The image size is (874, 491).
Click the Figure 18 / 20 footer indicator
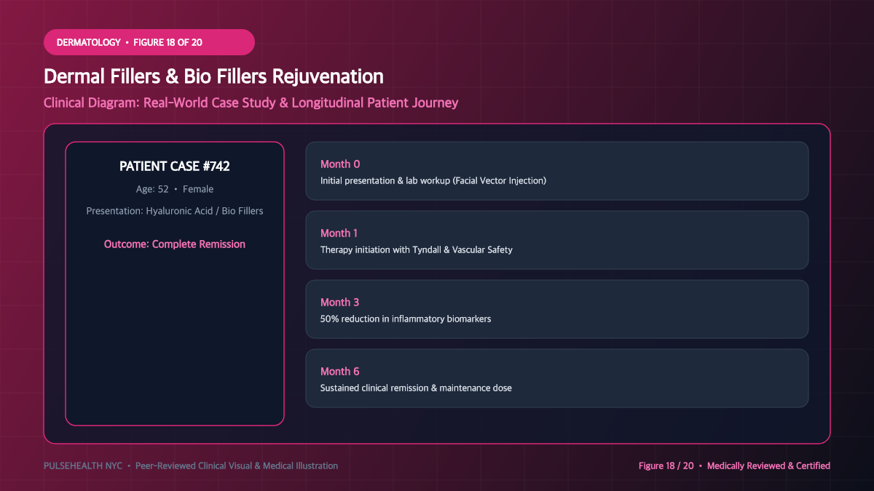[x=666, y=466]
